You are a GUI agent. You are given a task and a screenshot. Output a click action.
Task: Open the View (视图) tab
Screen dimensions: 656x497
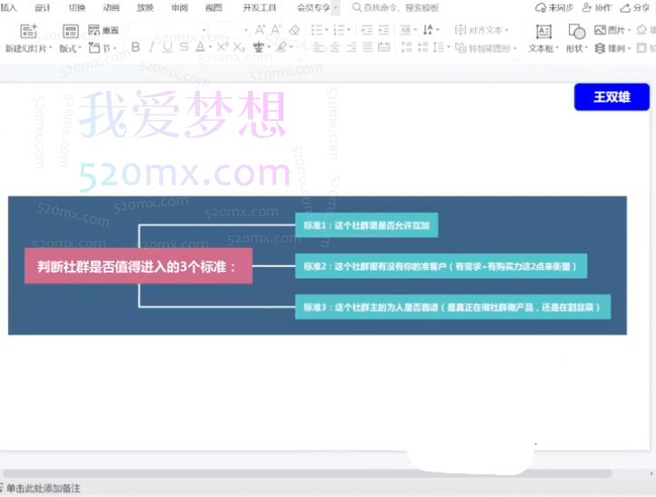point(214,7)
